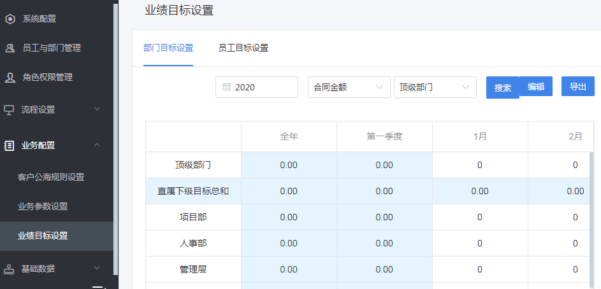Click the 角色权限管理 user icon

[10, 77]
